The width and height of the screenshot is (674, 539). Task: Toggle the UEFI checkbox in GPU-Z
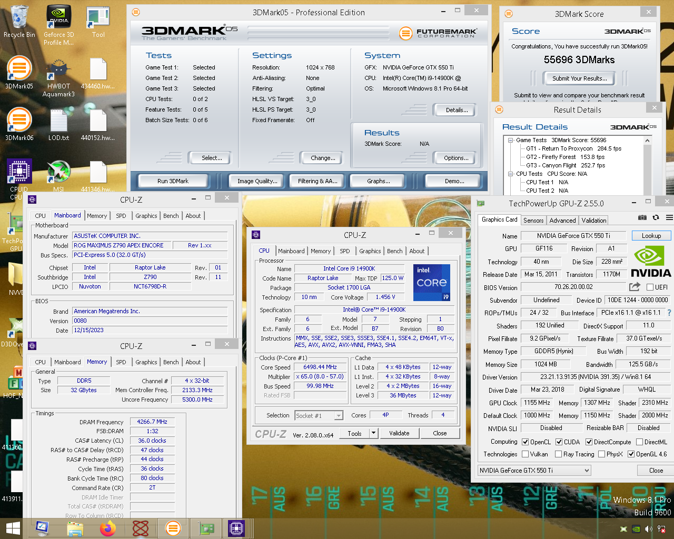[650, 287]
